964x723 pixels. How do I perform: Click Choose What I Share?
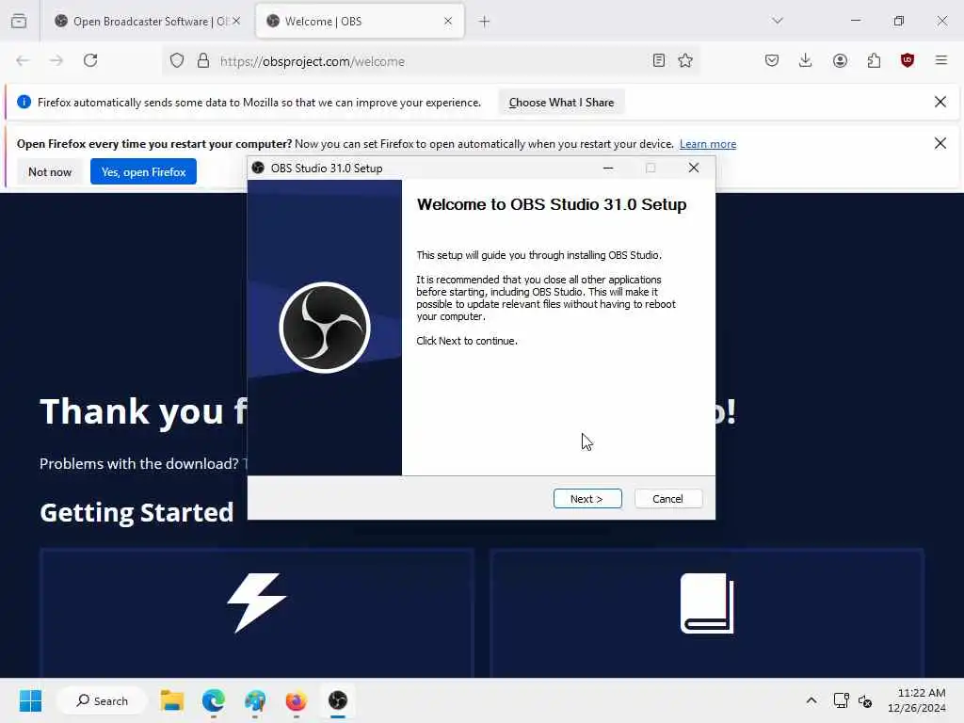click(561, 102)
